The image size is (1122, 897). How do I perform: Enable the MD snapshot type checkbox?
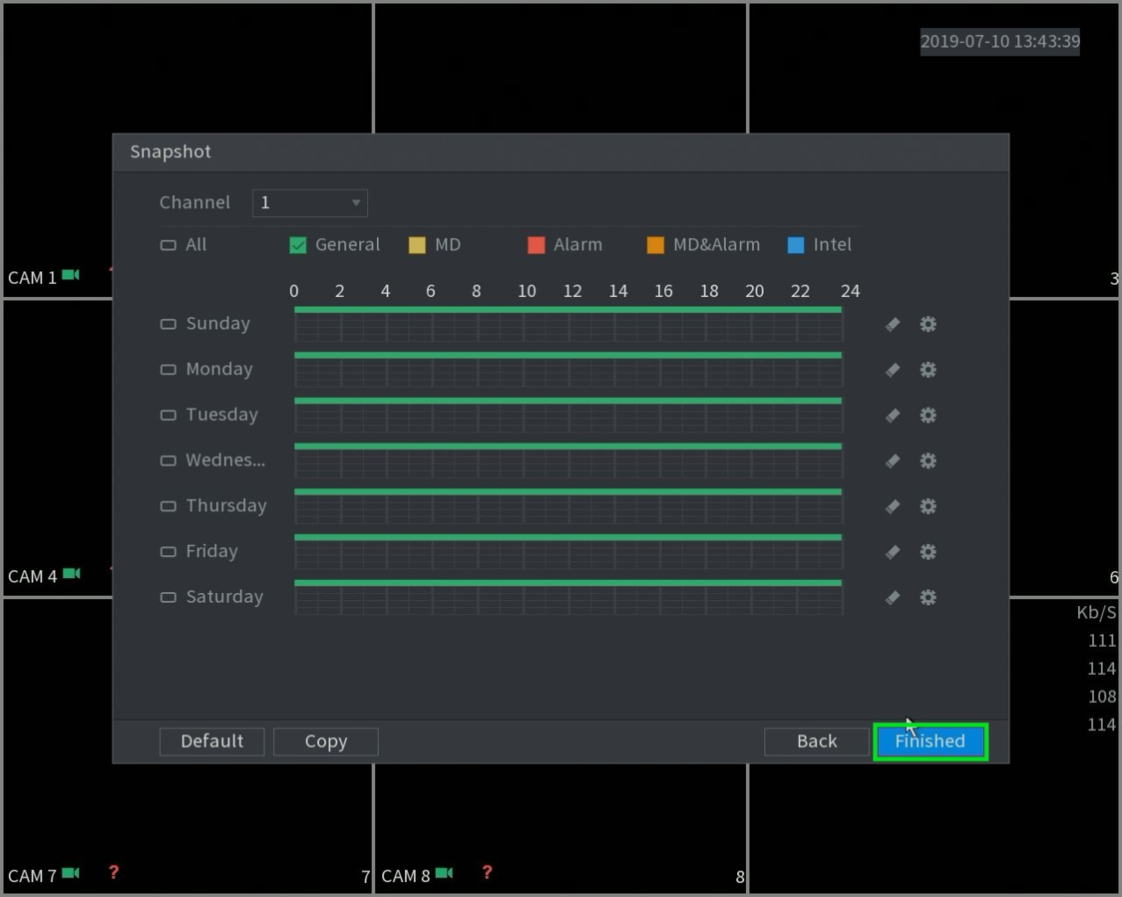[417, 245]
